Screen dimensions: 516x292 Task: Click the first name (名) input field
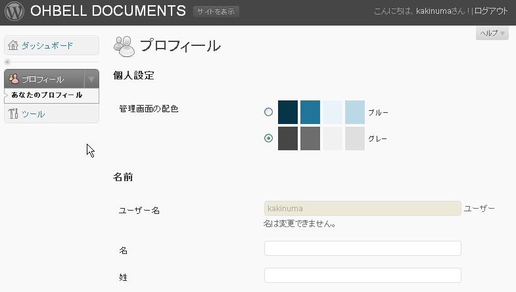(362, 249)
